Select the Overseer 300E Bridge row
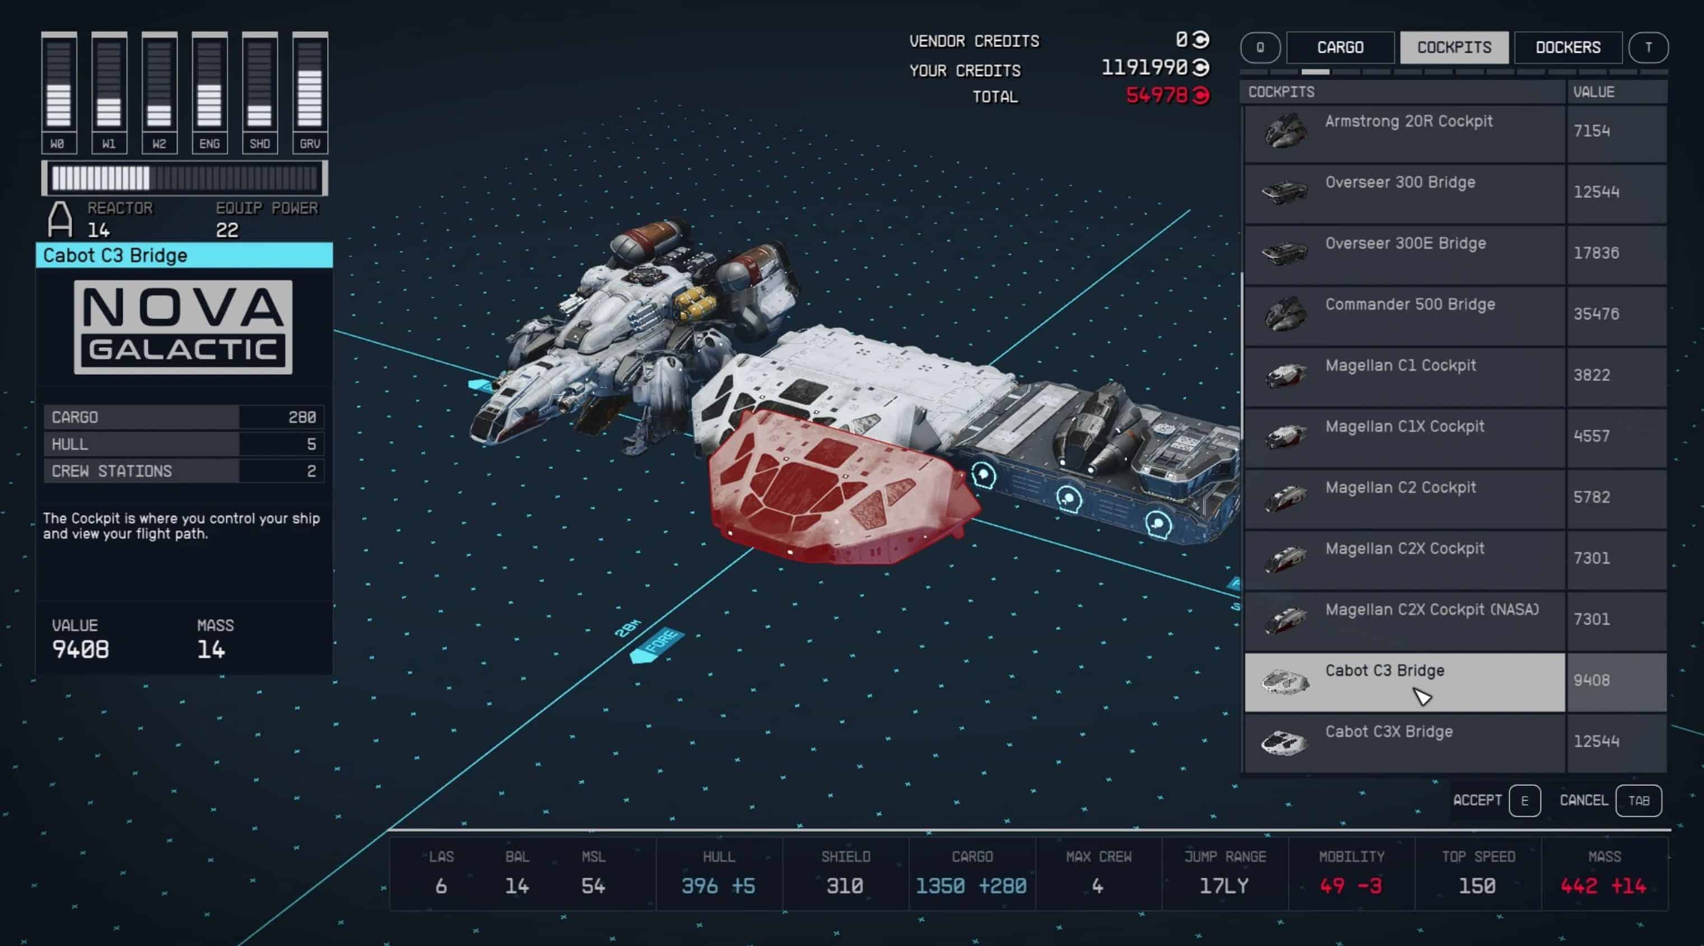1704x946 pixels. pyautogui.click(x=1405, y=253)
